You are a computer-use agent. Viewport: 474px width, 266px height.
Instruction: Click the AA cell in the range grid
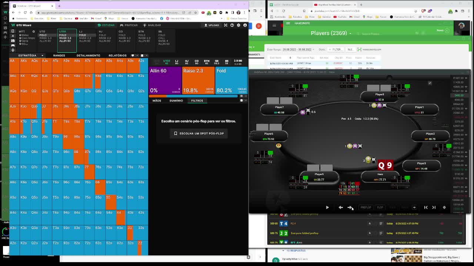click(14, 66)
